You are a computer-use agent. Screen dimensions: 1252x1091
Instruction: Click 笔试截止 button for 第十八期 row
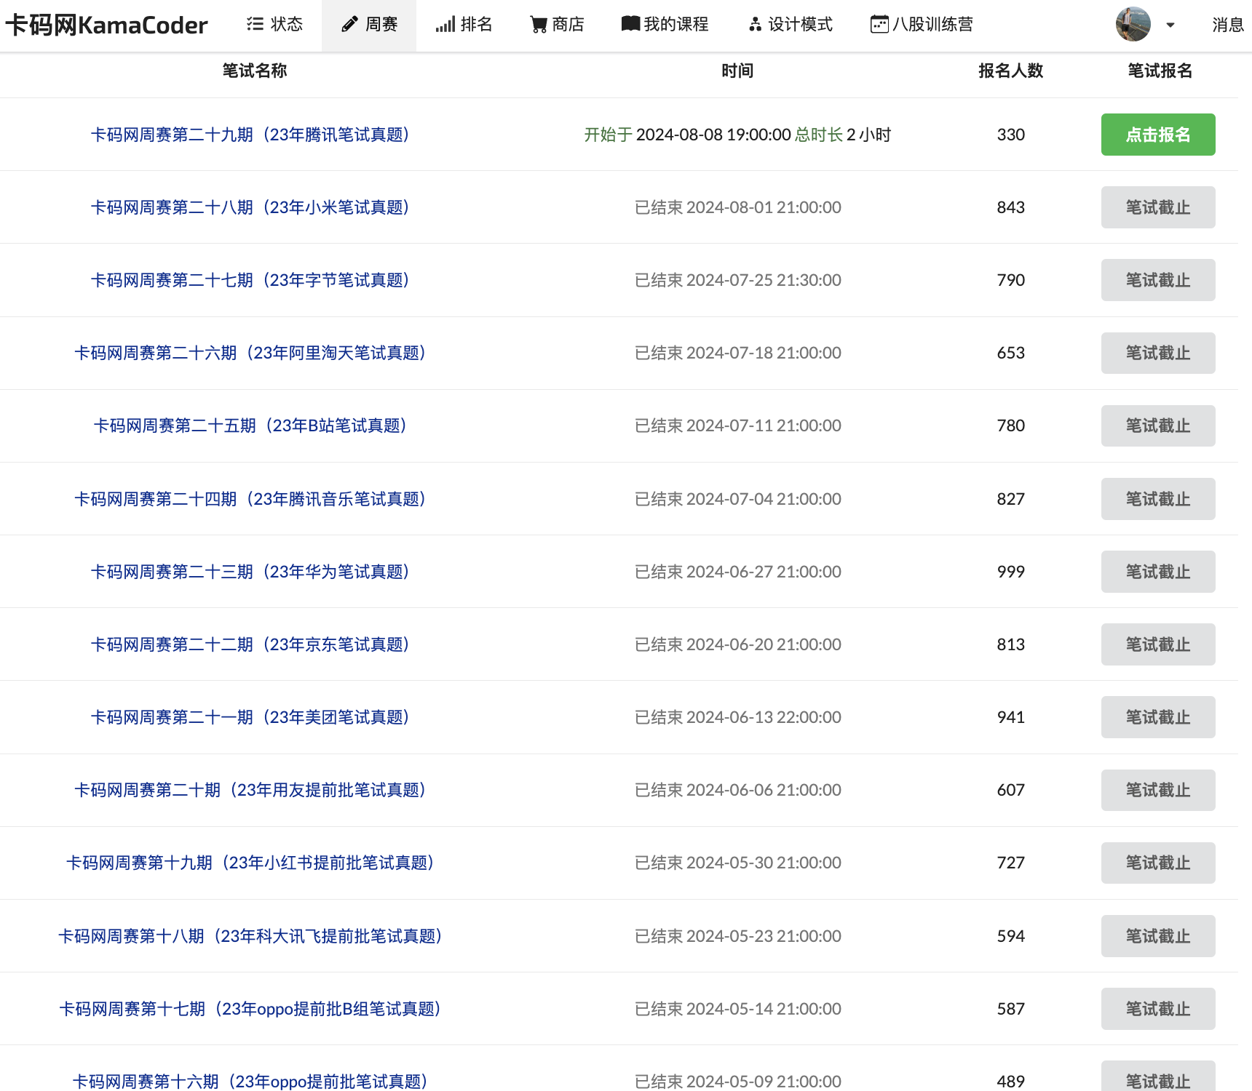tap(1158, 936)
